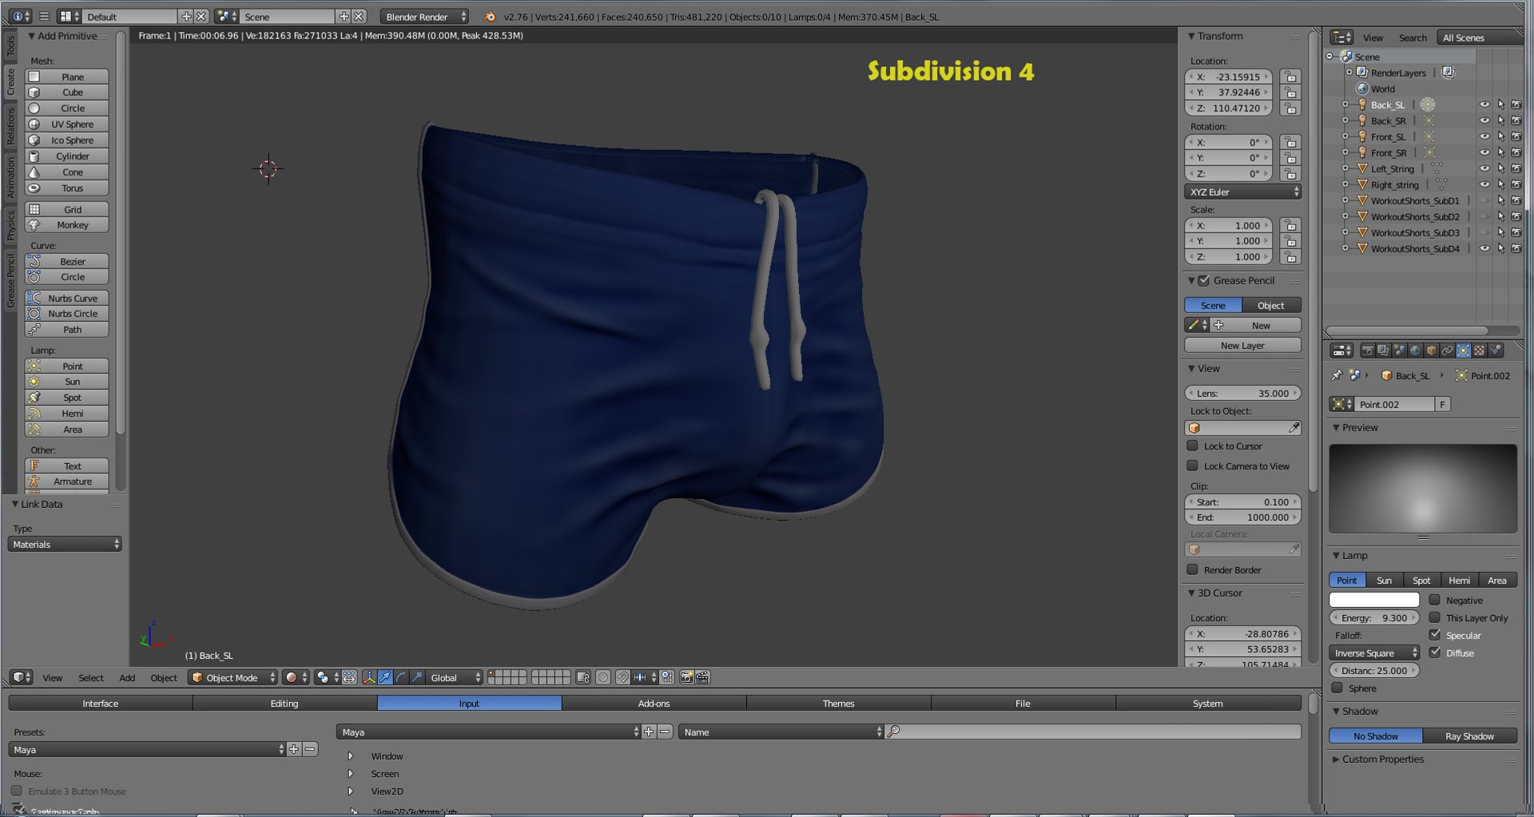The image size is (1534, 817).
Task: Click the Grease Pencil New Layer button
Action: (x=1242, y=345)
